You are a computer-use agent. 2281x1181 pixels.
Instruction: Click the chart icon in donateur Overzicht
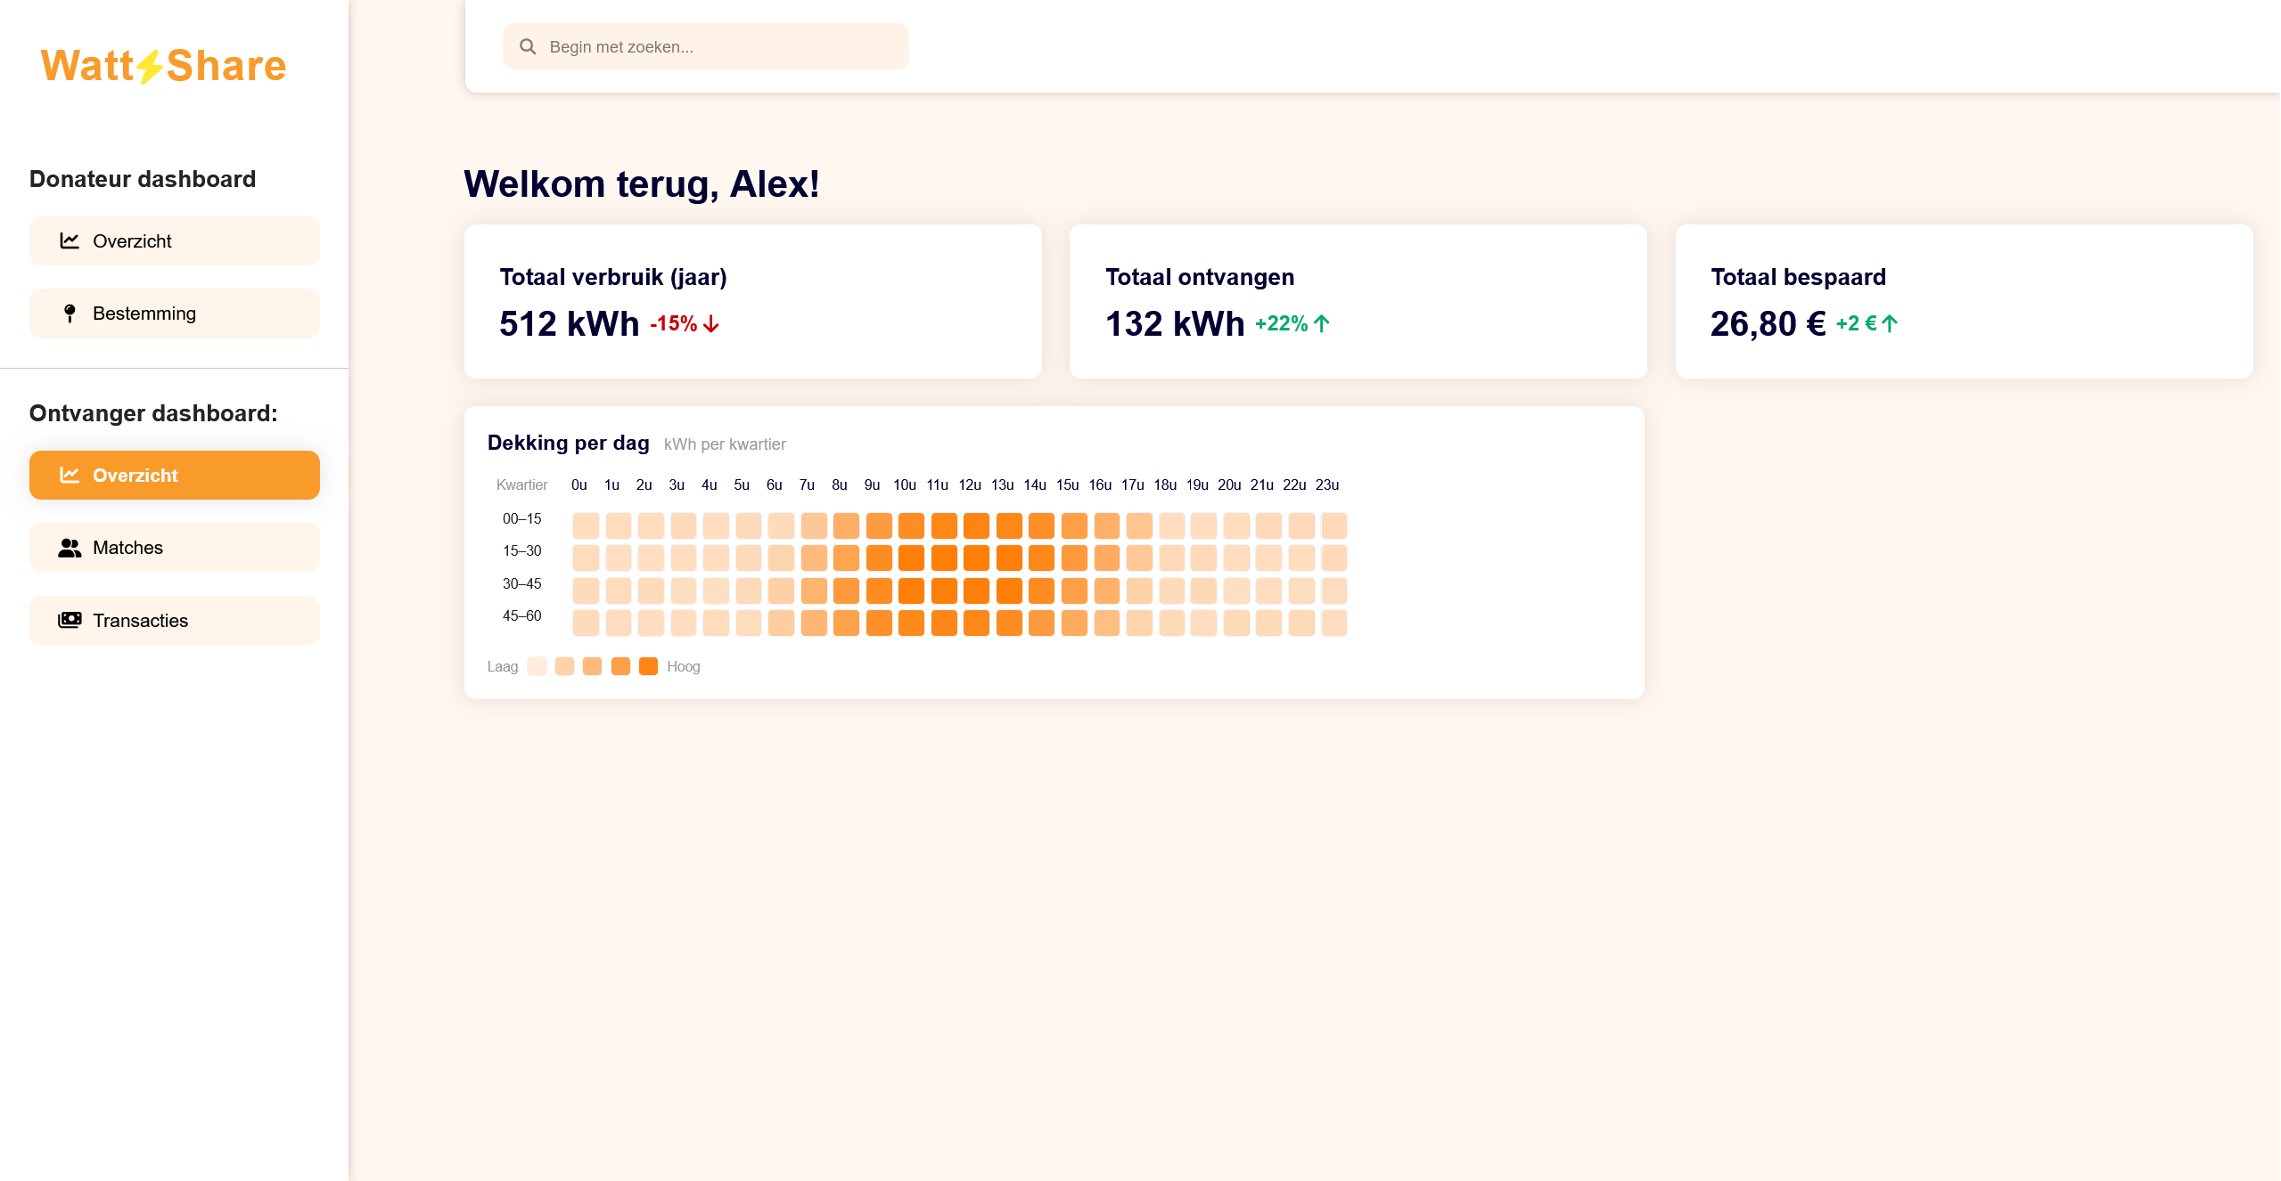[x=70, y=240]
